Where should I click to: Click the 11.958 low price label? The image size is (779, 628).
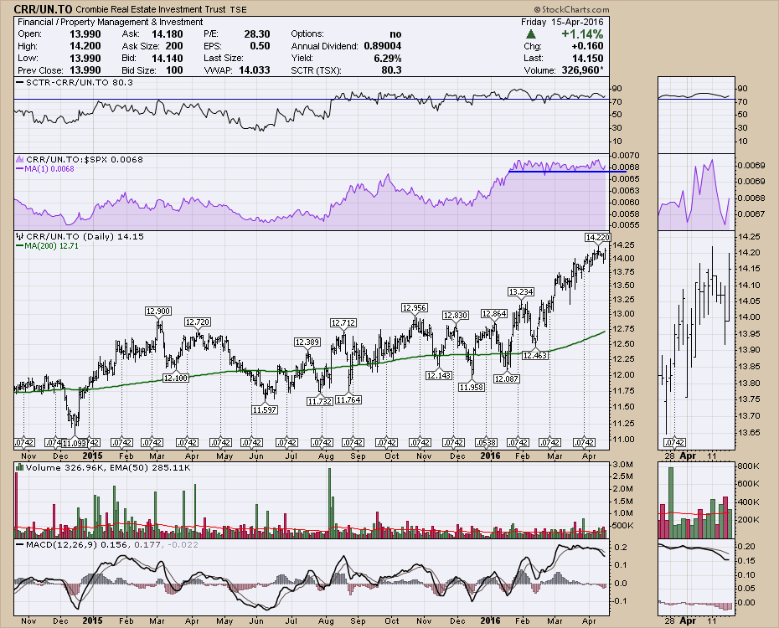(472, 387)
